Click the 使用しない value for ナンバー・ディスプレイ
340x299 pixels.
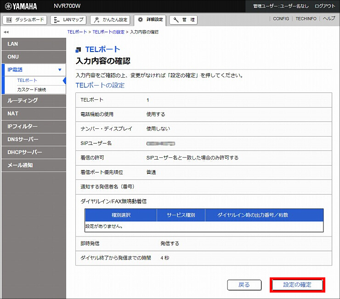(158, 129)
